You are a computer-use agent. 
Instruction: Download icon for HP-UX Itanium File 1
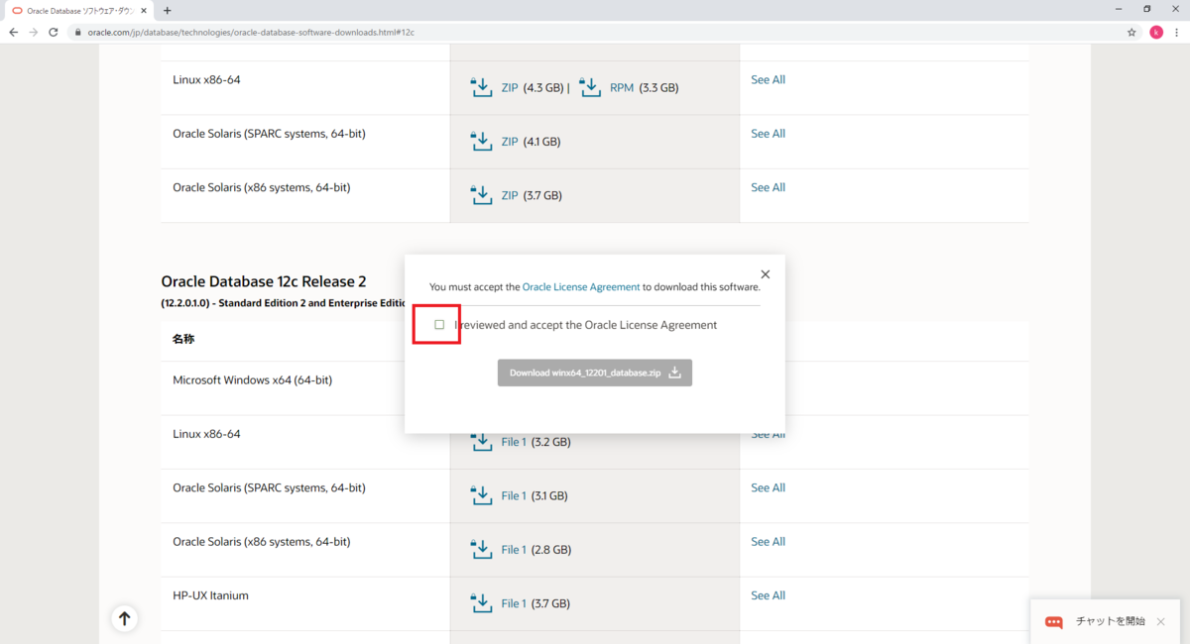pyautogui.click(x=481, y=602)
